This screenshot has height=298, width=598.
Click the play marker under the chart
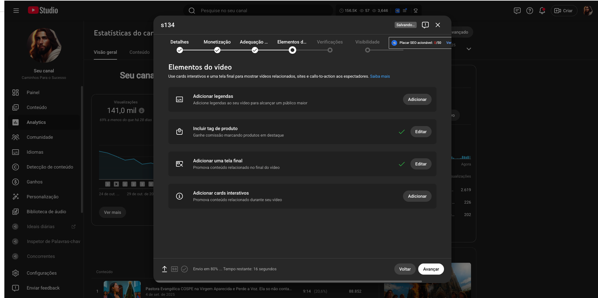click(116, 184)
